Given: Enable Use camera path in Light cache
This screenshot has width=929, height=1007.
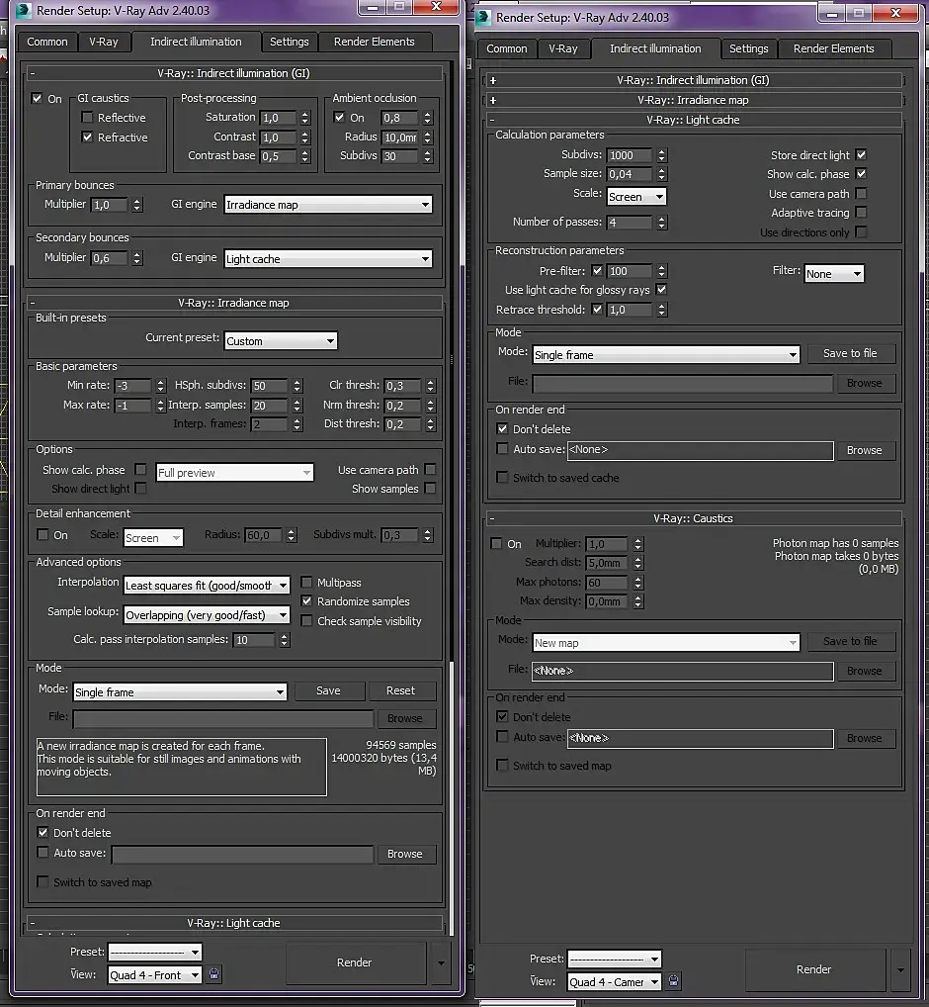Looking at the screenshot, I should click(x=862, y=193).
